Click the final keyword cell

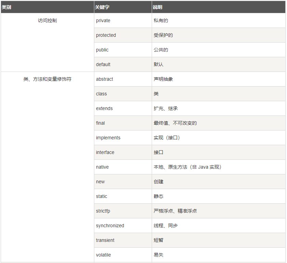pos(123,123)
